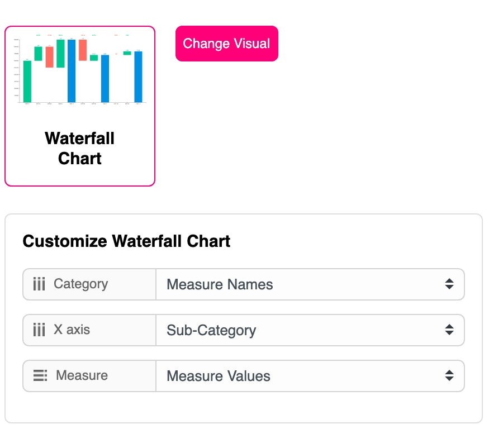Image resolution: width=484 pixels, height=429 pixels.
Task: Click the Measure field label
Action: click(x=82, y=376)
